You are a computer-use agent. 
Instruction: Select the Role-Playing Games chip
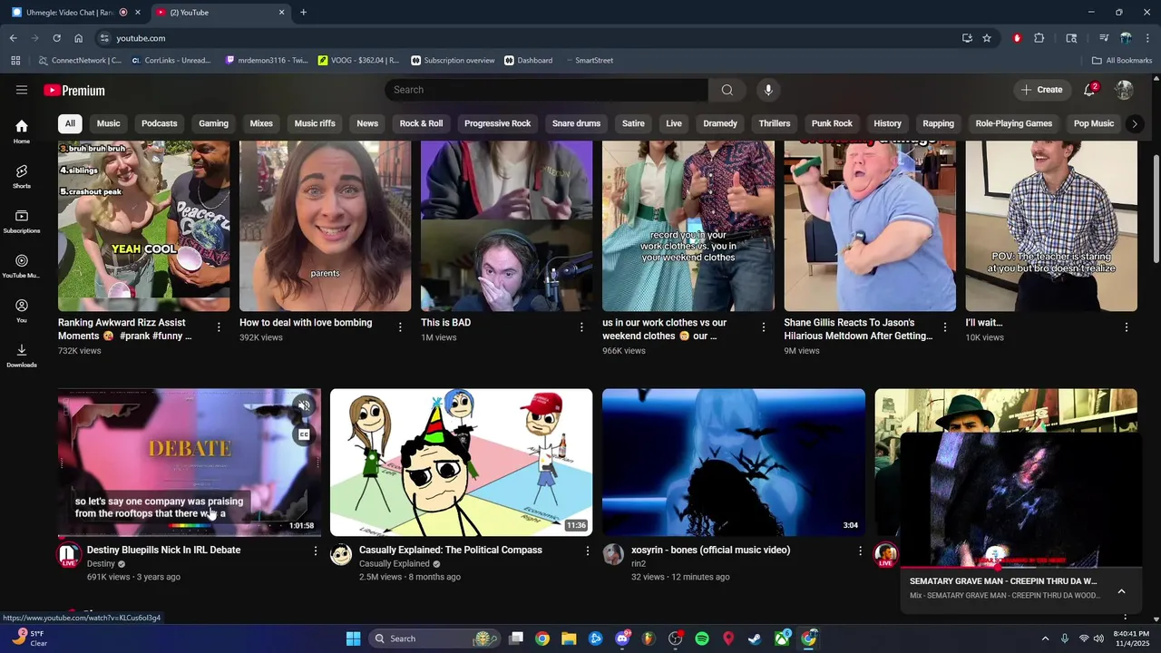[x=1014, y=123]
